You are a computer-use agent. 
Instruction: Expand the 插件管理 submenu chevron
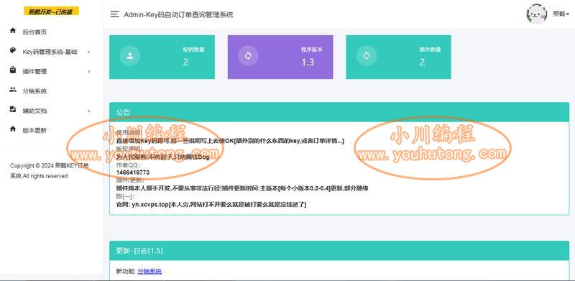click(88, 72)
